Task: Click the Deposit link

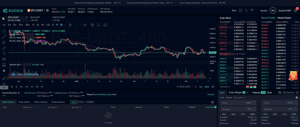Action: [x=96, y=94]
